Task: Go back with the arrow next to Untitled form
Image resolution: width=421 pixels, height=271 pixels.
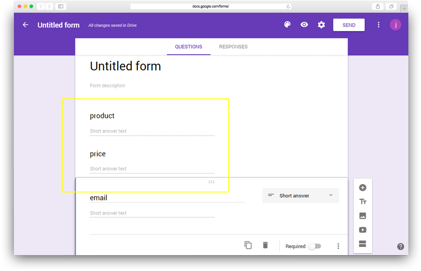Action: click(25, 25)
